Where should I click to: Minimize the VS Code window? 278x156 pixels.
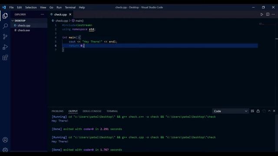pyautogui.click(x=253, y=7)
